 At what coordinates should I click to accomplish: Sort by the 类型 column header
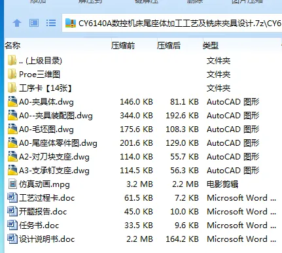211,46
